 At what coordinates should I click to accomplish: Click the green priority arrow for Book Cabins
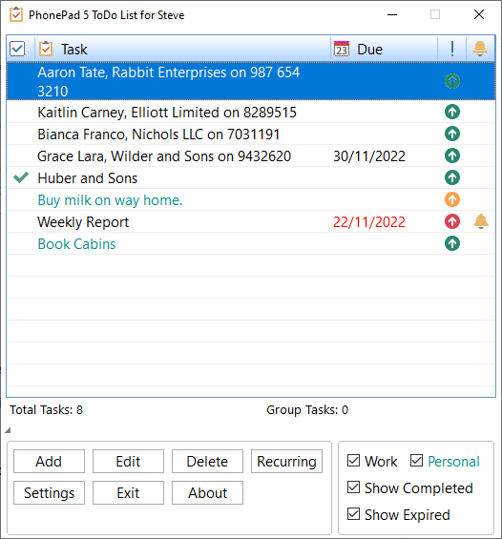tap(452, 243)
